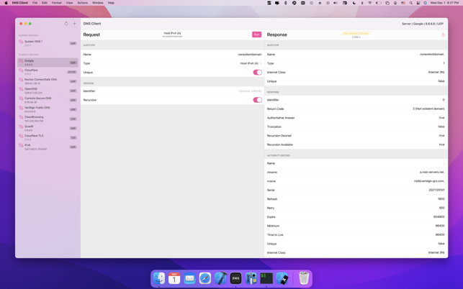This screenshot has height=289, width=463.
Task: Click the refresh servers icon in sidebar
Action: point(66,24)
